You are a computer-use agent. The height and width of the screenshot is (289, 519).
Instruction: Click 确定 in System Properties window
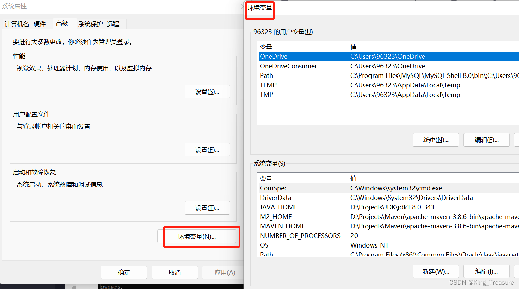tap(124, 272)
